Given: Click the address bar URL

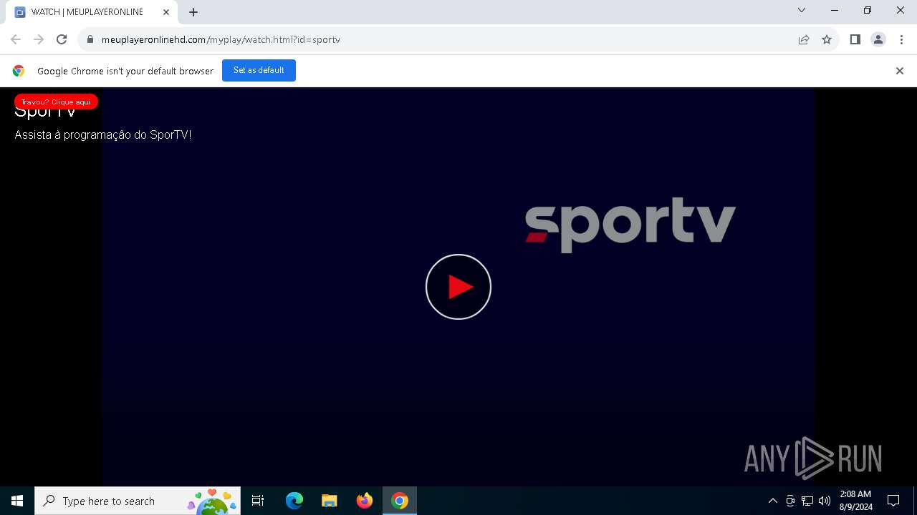Looking at the screenshot, I should 221,39.
